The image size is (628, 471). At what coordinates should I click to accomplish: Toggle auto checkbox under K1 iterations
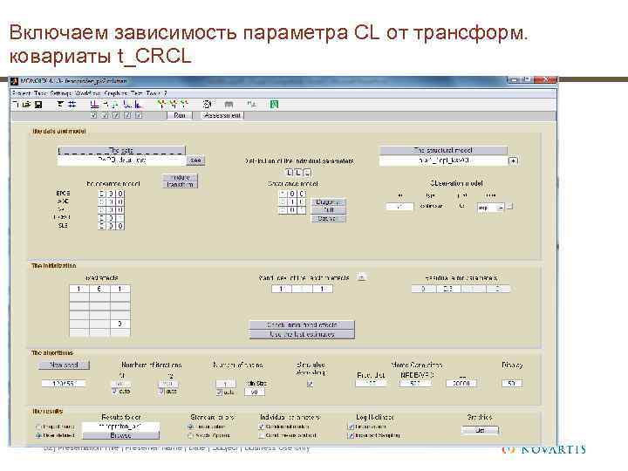point(114,392)
